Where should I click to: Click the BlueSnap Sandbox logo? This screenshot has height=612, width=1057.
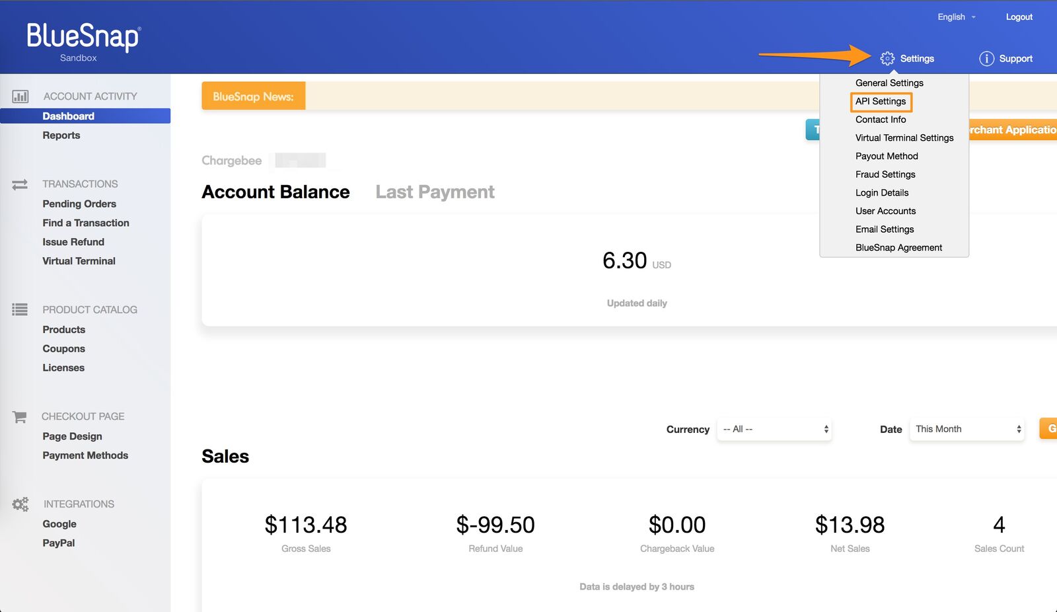(x=83, y=42)
